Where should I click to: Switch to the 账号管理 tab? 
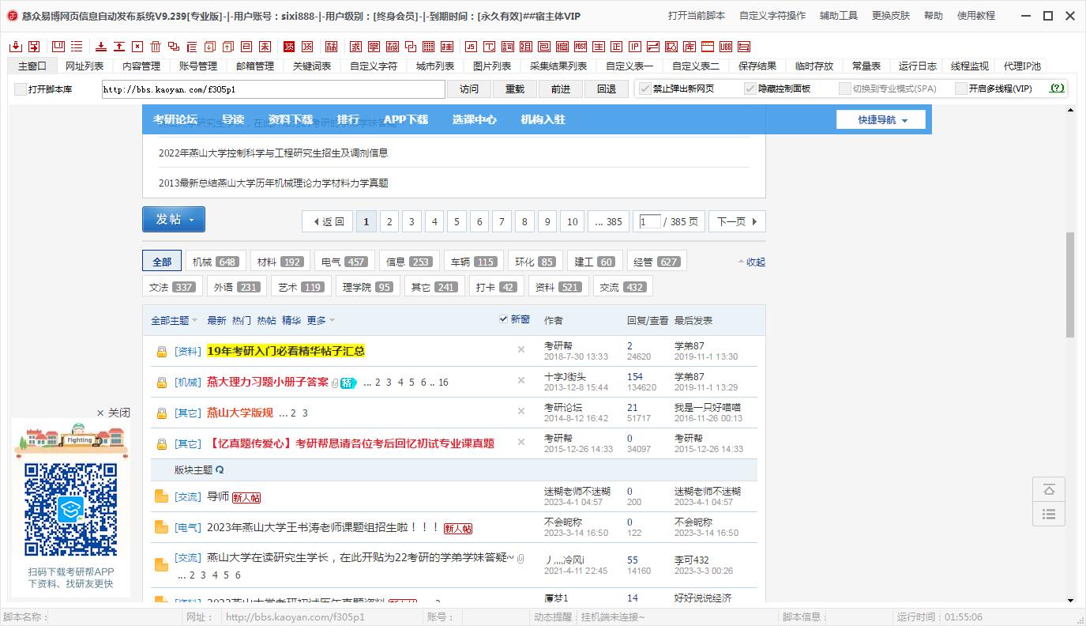click(198, 66)
